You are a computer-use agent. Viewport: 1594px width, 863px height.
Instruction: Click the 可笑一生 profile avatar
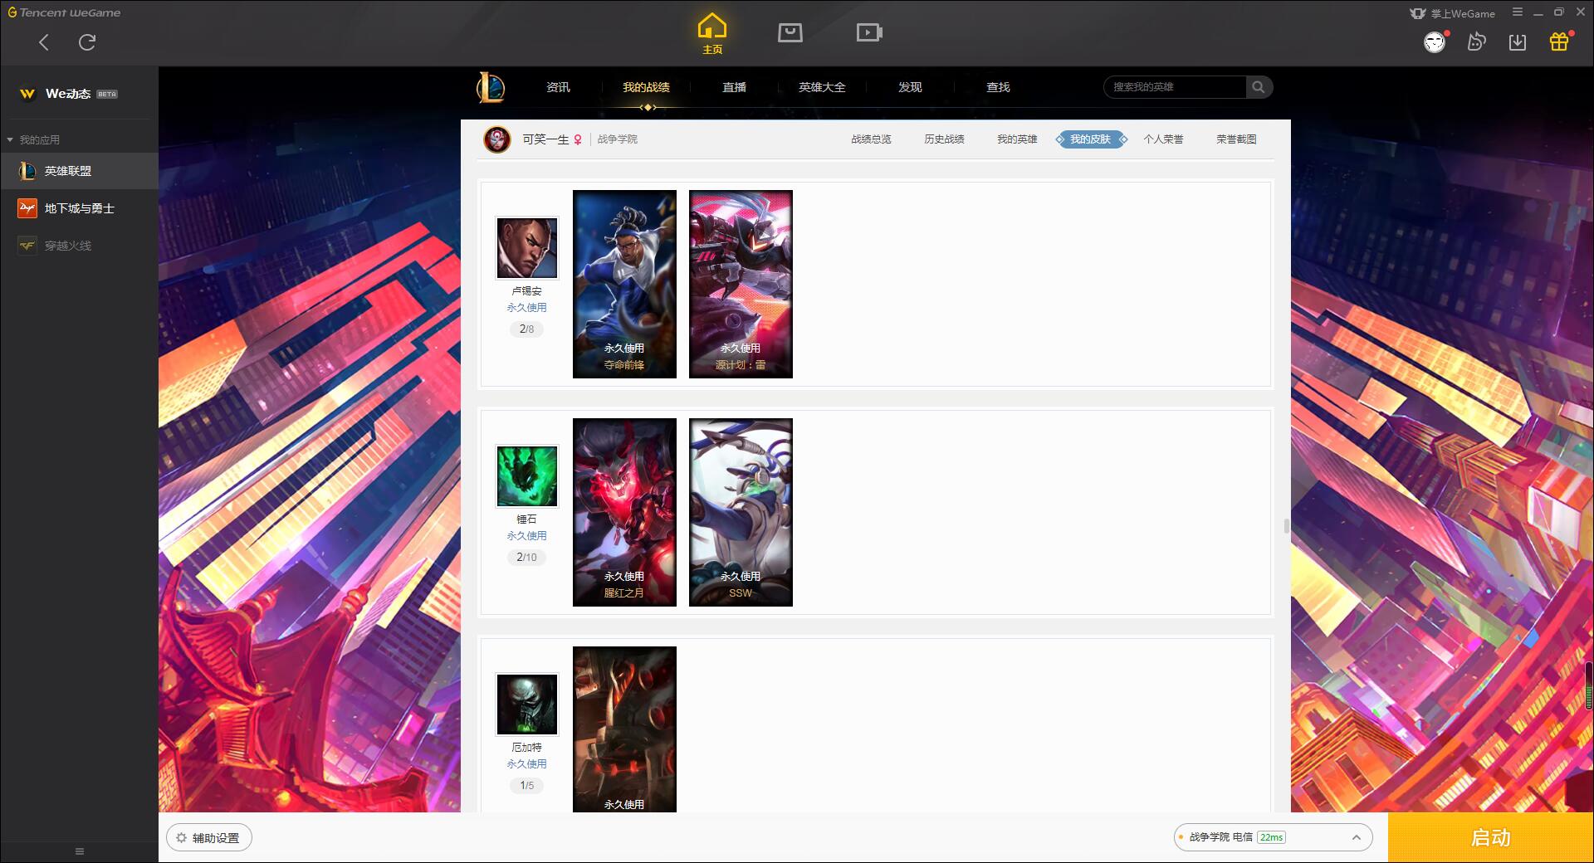click(x=497, y=139)
